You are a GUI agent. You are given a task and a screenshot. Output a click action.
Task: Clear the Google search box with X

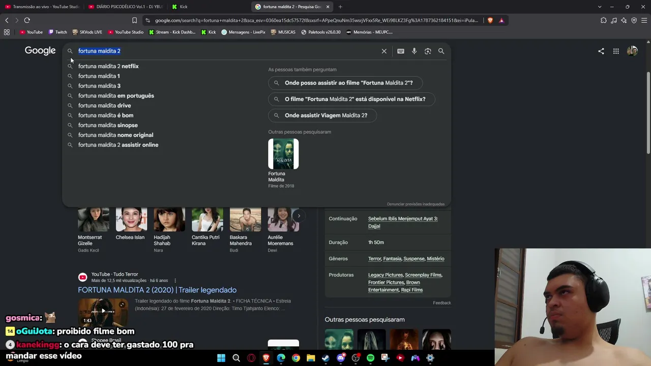tap(384, 51)
